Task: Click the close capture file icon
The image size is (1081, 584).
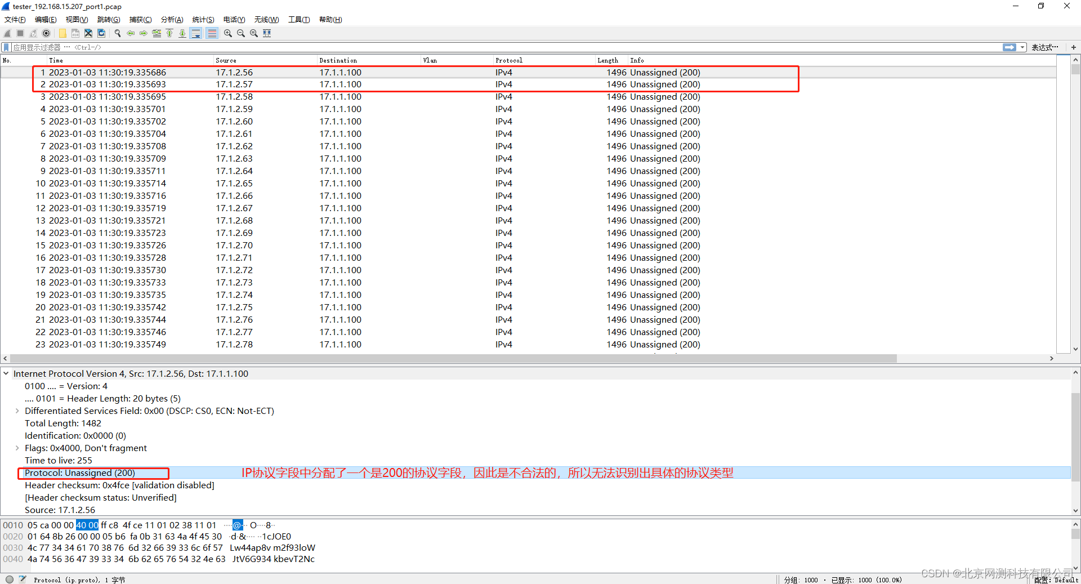Action: click(88, 33)
